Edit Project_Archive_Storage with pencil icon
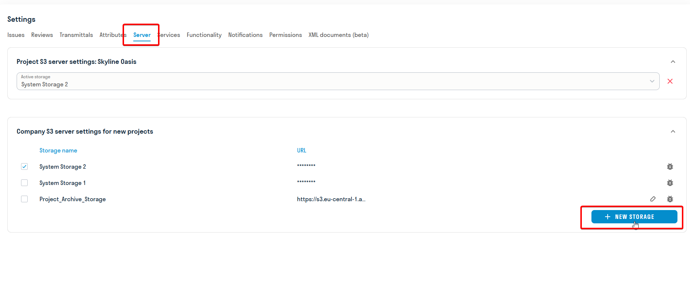This screenshot has width=690, height=292. coord(653,199)
